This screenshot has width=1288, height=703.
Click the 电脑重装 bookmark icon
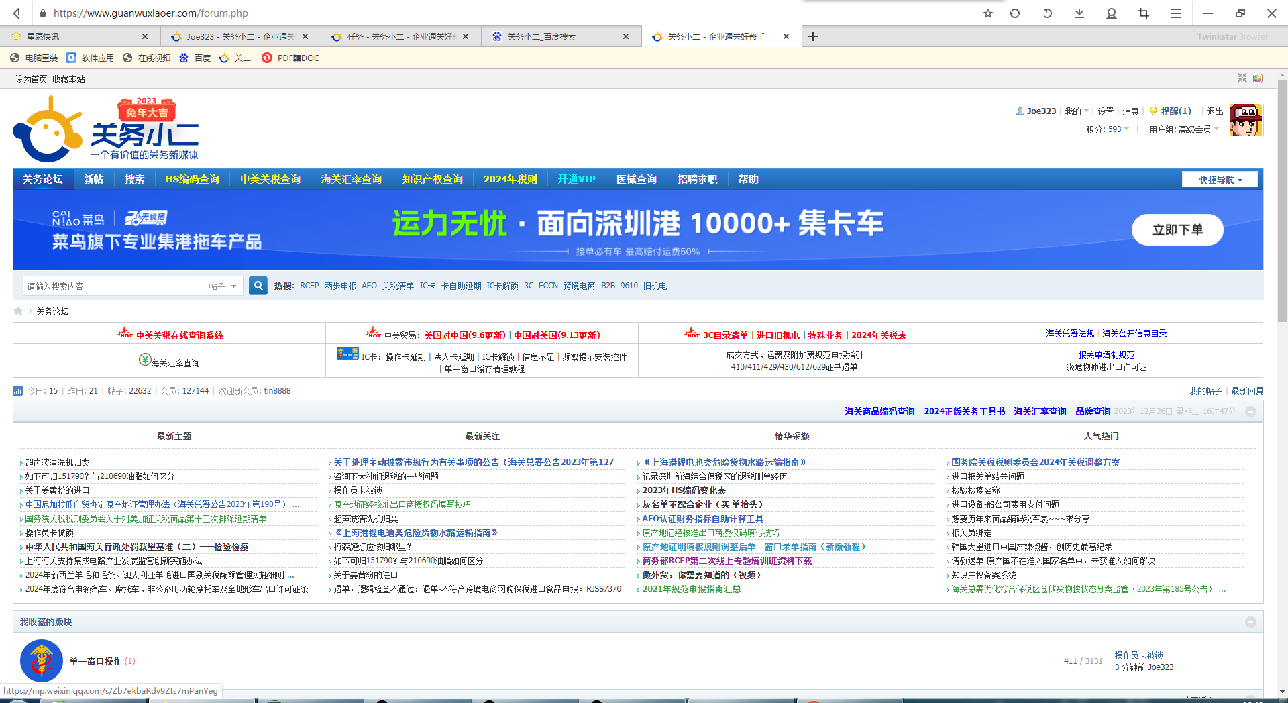pos(15,58)
